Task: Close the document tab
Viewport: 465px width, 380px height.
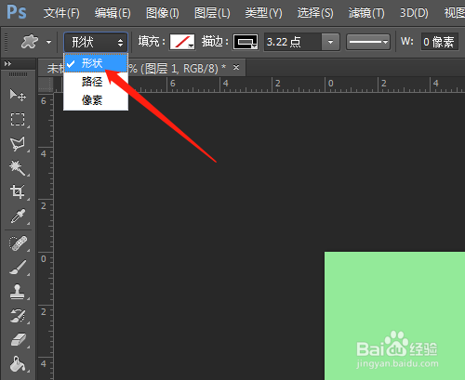Action: [236, 67]
